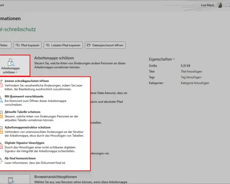Click the Browseransichtsoptionen icon button
The image size is (230, 184).
tap(15, 179)
